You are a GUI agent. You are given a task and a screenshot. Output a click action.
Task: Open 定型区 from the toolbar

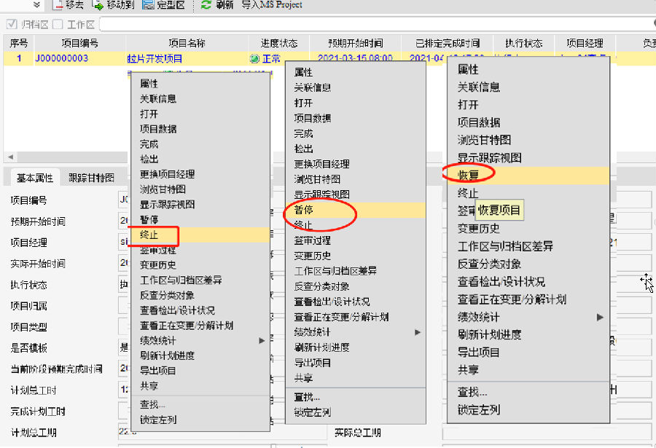tap(163, 4)
